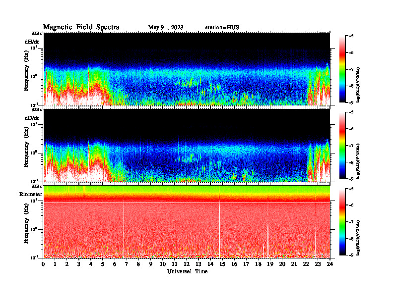Click the date "May 9 , 2023"
The height and width of the screenshot is (303, 393).
[x=166, y=27]
